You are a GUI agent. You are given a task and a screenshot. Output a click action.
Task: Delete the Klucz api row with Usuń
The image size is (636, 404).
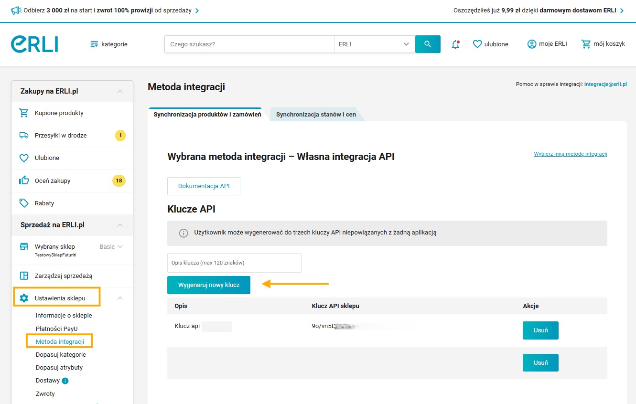(540, 330)
